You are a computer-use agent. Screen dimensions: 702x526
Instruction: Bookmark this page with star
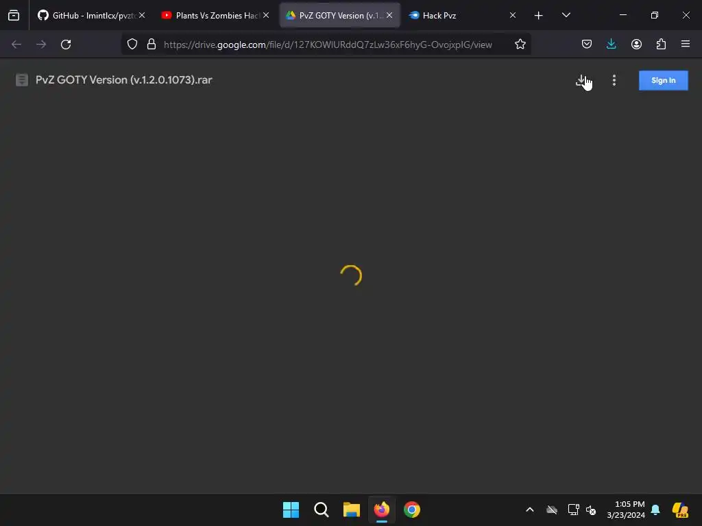click(520, 45)
